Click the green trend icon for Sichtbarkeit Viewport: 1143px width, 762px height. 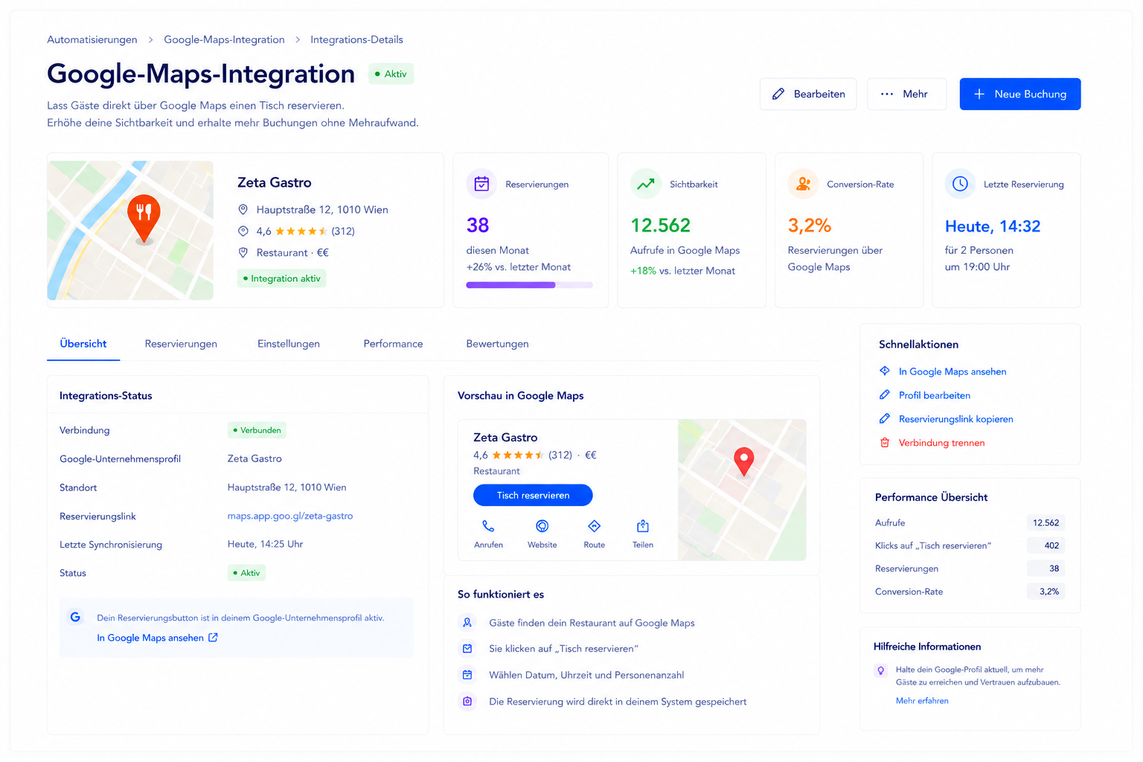646,184
